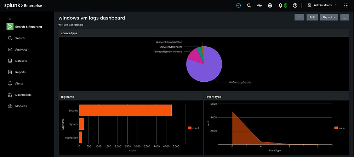The height and width of the screenshot is (157, 354).
Task: Open the help question mark icon
Action: pos(295,6)
